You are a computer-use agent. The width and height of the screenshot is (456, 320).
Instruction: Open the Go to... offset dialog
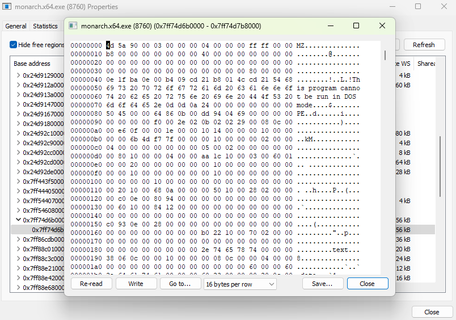179,284
